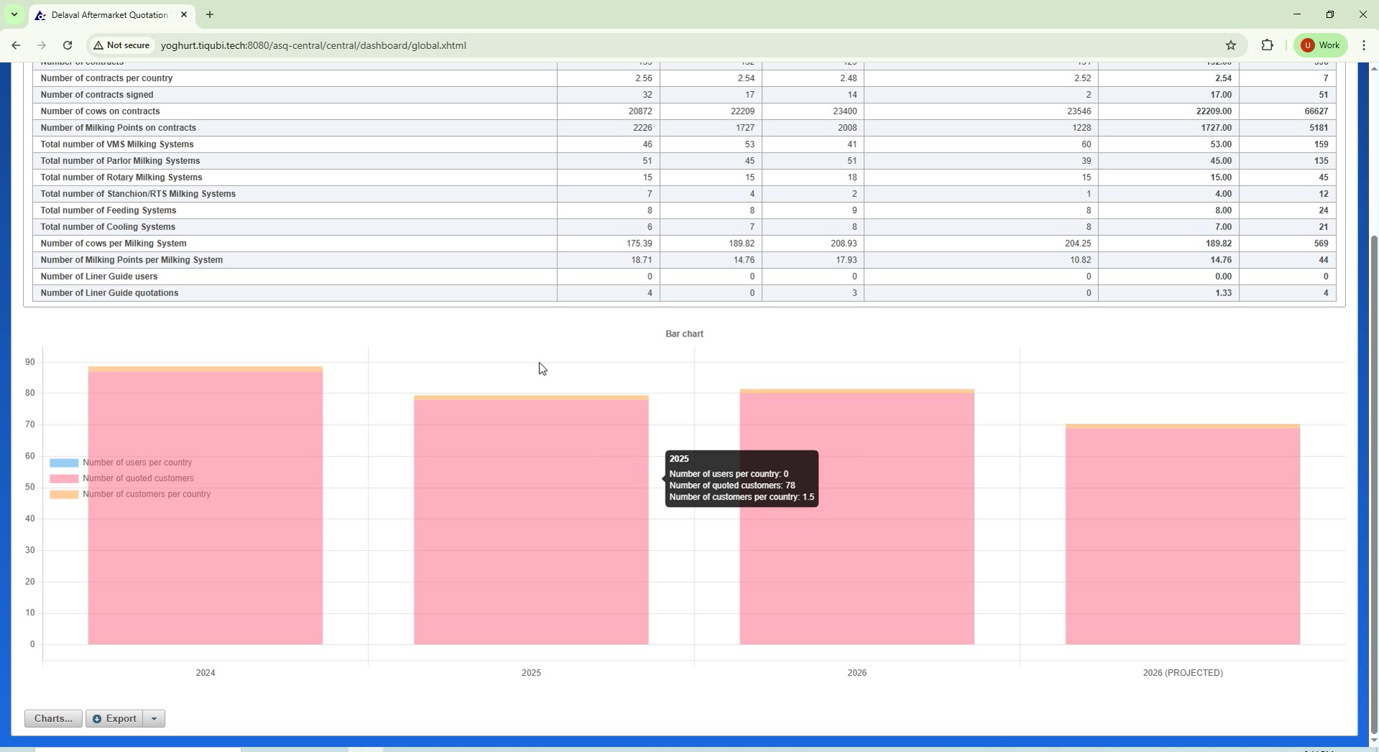This screenshot has height=752, width=1379.
Task: Click the page vertical scrollbar thumb
Action: (x=1374, y=484)
